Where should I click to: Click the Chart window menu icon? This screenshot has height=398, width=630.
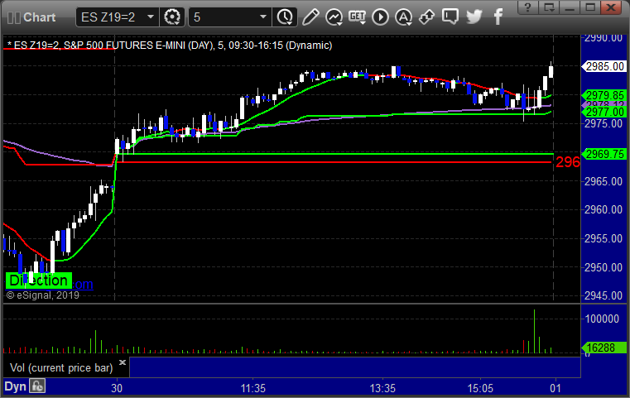pos(14,17)
